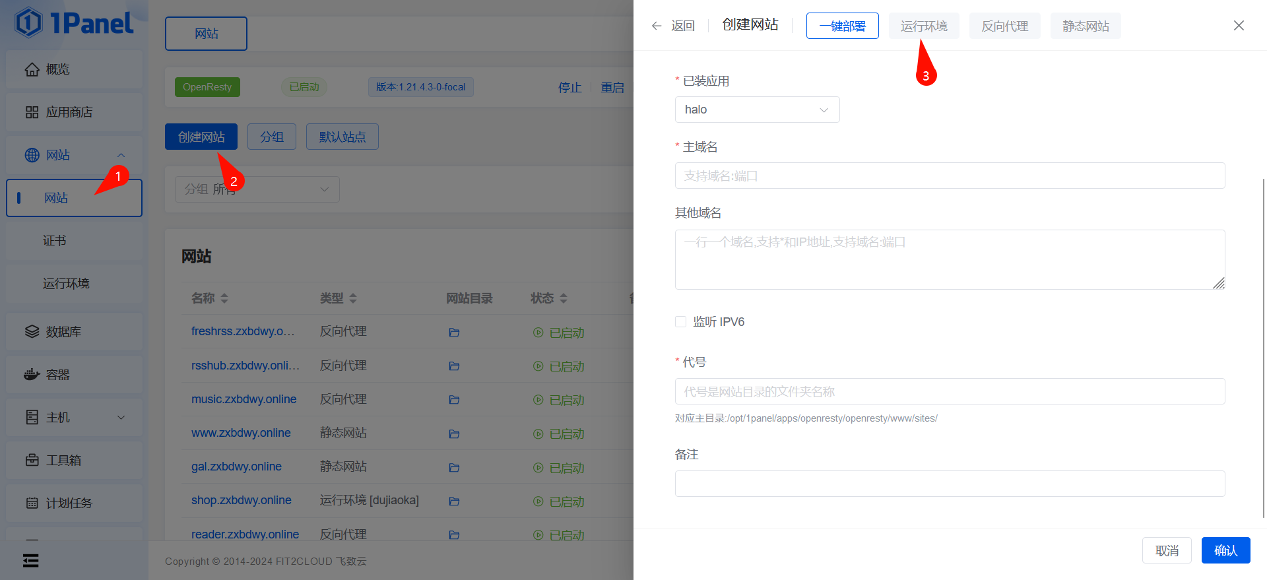Screen dimensions: 1267x580
Task: Close the 创建网站 drawer
Action: click(x=1239, y=25)
